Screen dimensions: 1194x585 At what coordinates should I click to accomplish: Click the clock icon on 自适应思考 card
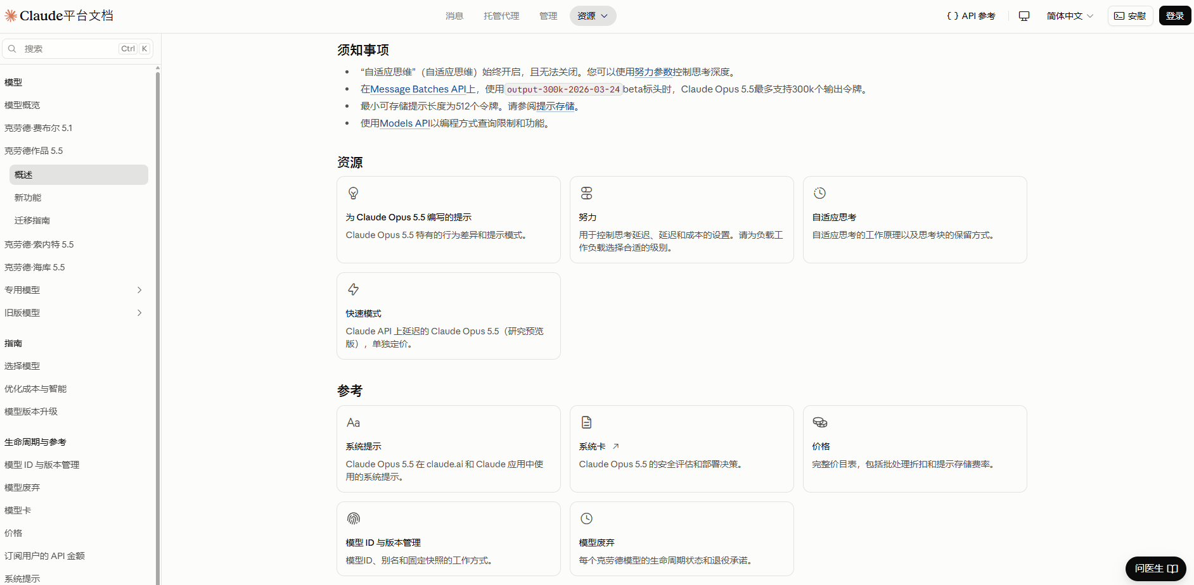click(x=820, y=193)
